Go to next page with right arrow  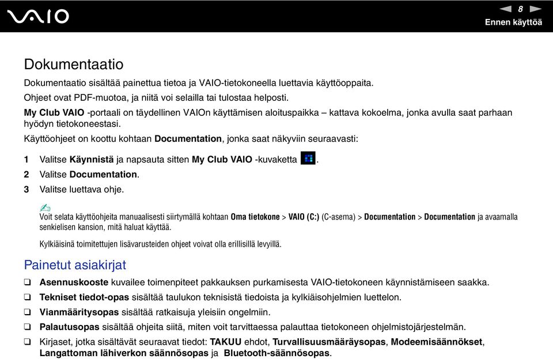[535, 9]
